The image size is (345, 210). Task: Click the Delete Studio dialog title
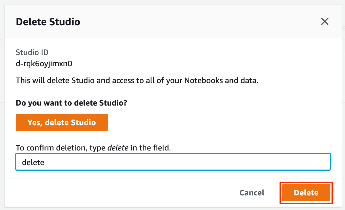tap(48, 22)
